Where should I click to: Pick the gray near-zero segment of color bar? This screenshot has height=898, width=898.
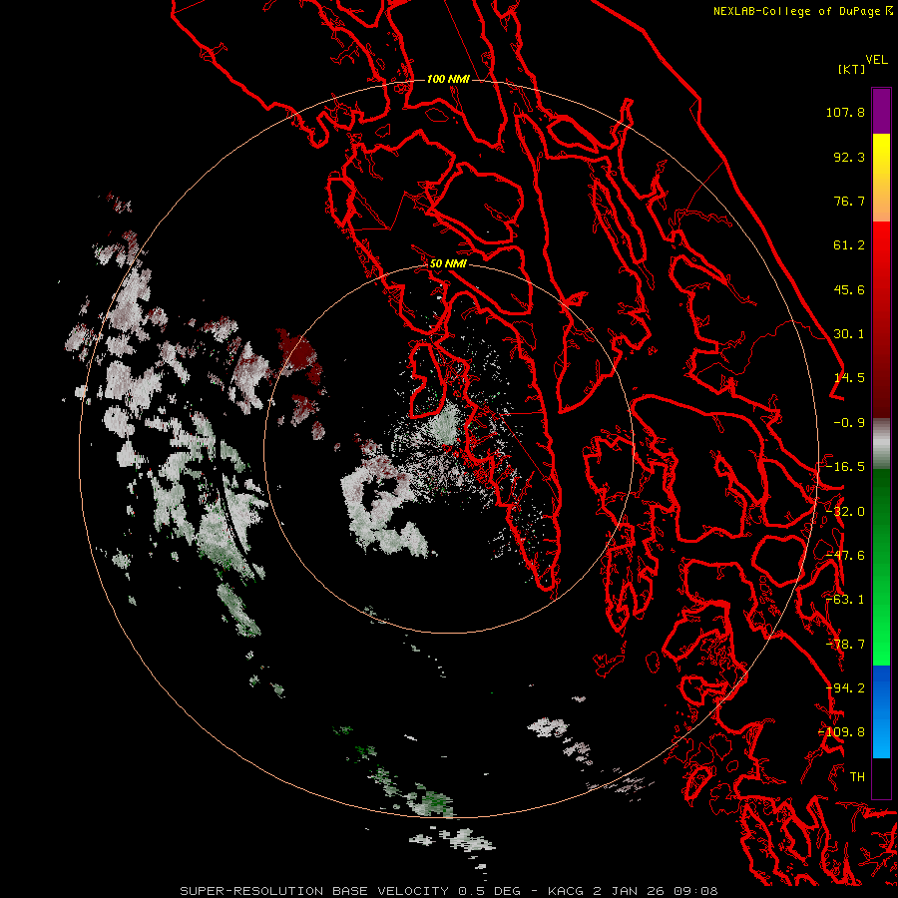881,444
